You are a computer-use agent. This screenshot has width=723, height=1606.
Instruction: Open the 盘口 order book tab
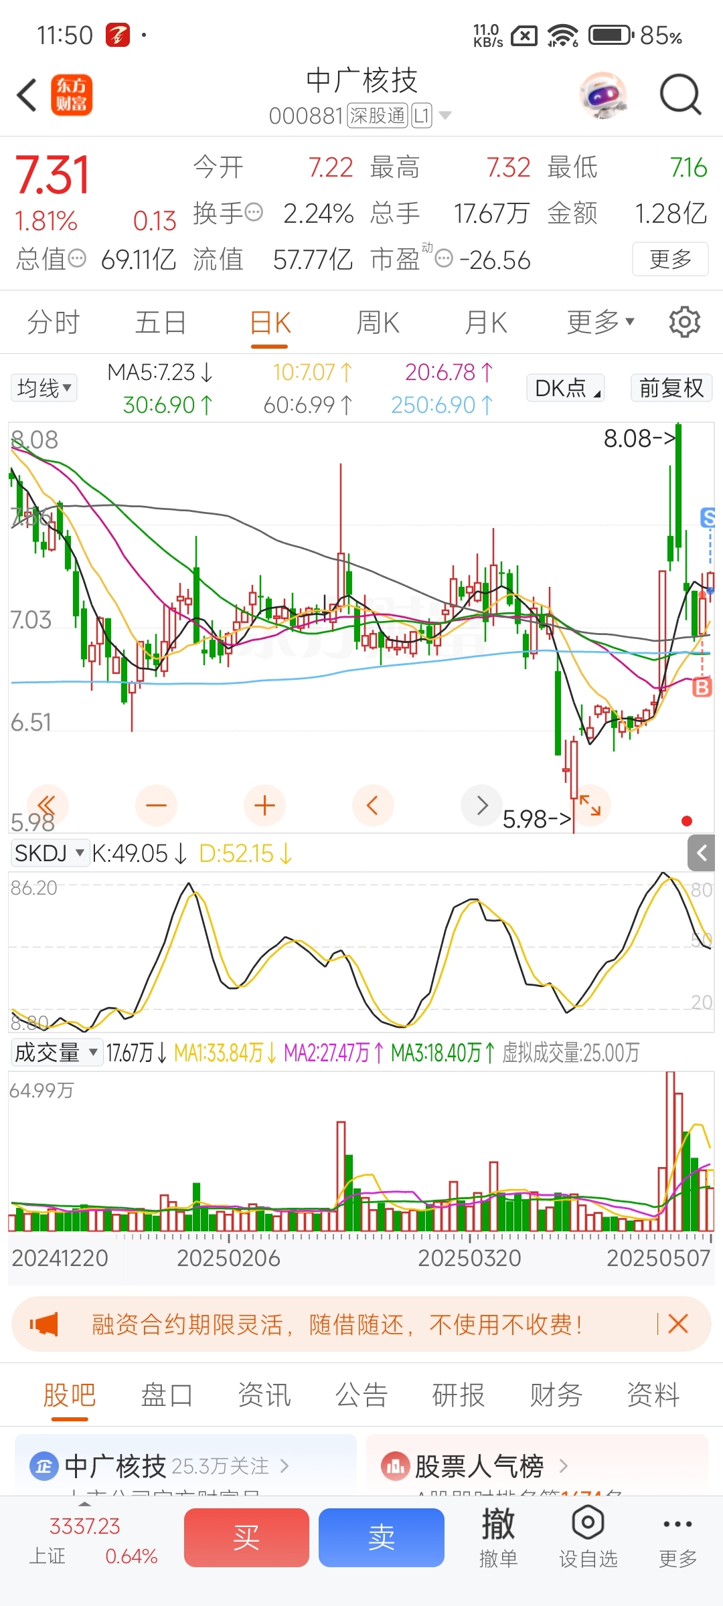point(167,1395)
